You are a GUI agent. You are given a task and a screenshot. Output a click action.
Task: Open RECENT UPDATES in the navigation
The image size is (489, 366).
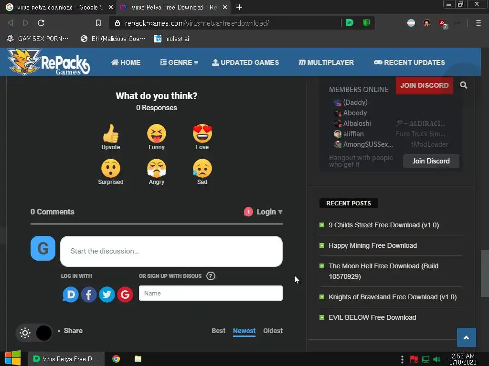coord(409,62)
